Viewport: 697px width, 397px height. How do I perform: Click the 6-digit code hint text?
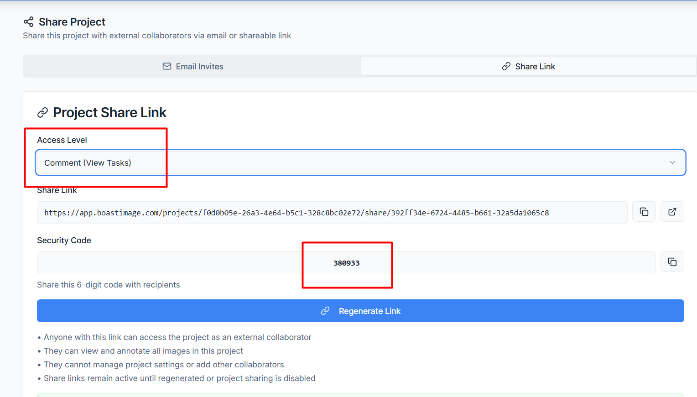pos(108,285)
